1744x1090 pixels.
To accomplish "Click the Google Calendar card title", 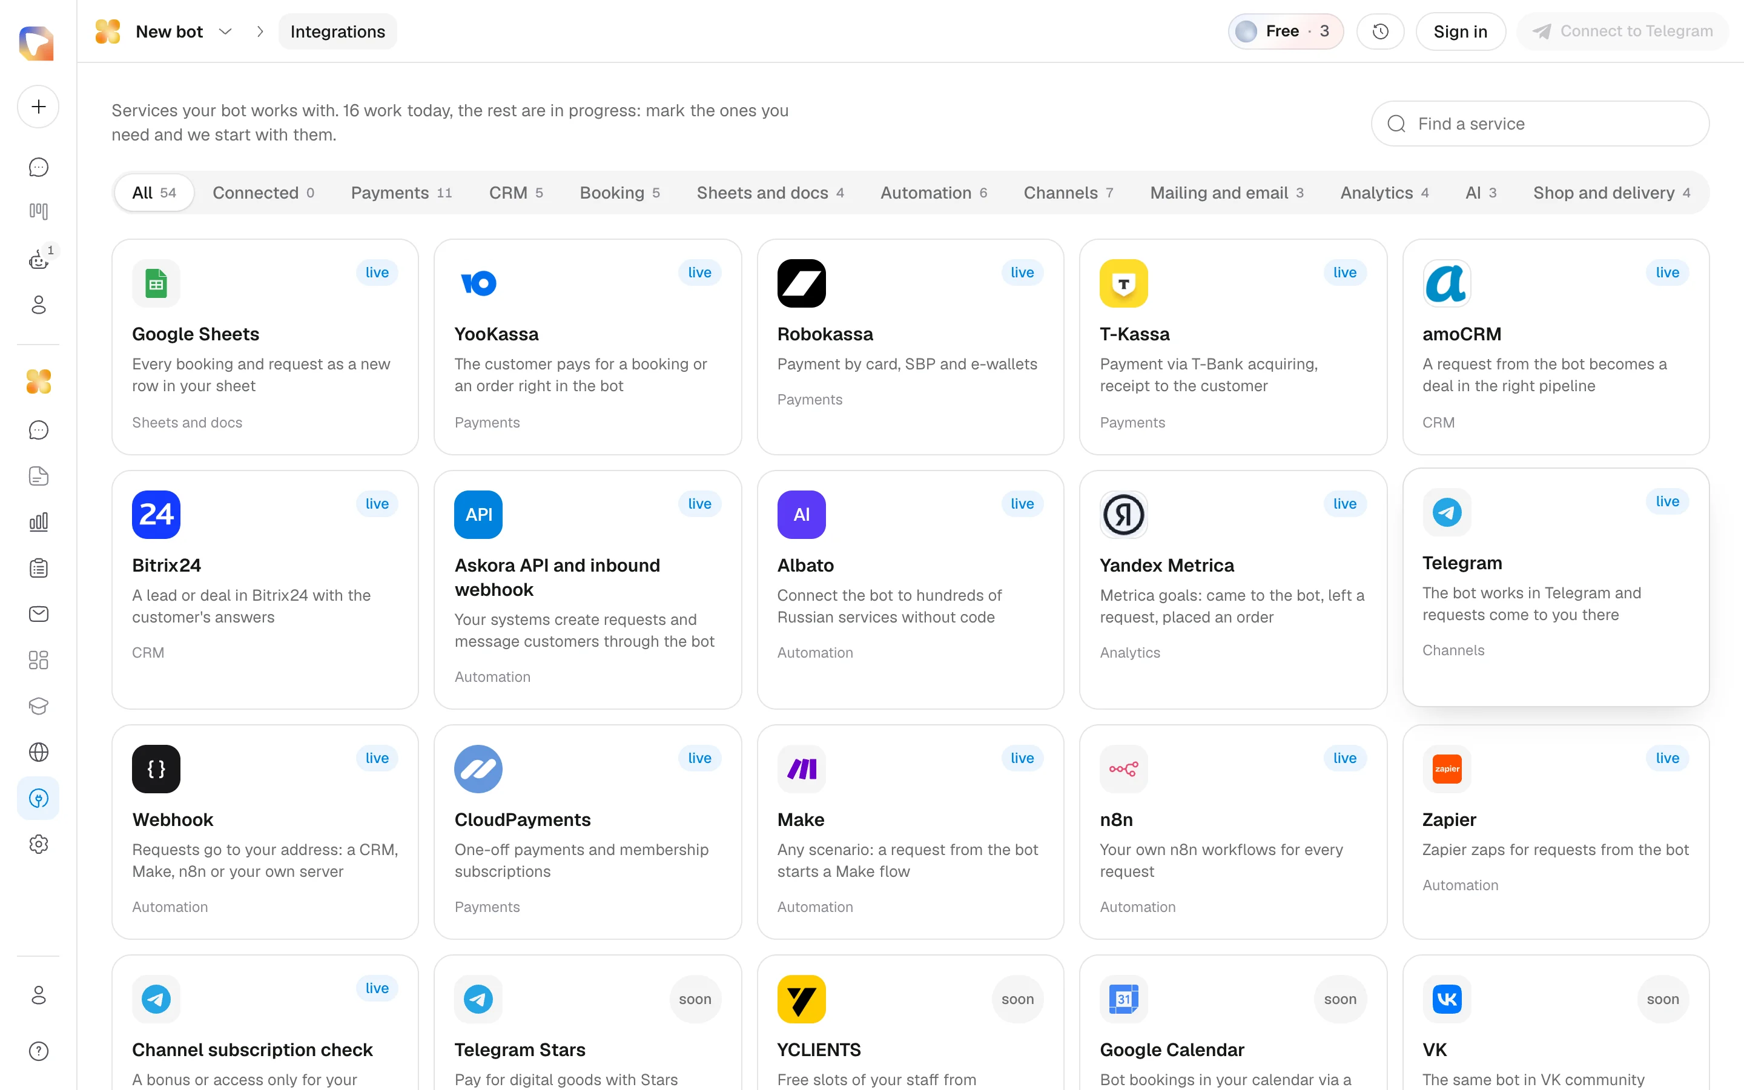I will coord(1172,1049).
